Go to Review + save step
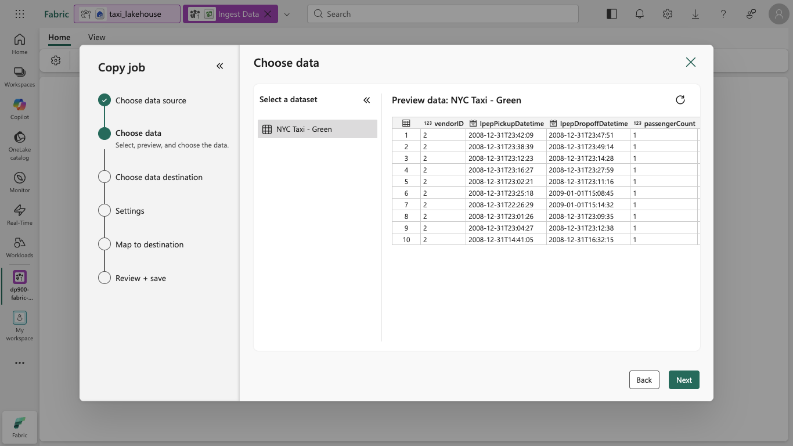This screenshot has width=793, height=446. point(132,278)
